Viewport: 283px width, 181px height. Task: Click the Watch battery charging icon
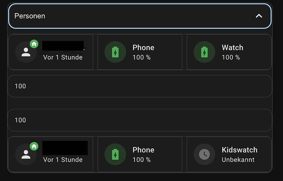tap(204, 52)
